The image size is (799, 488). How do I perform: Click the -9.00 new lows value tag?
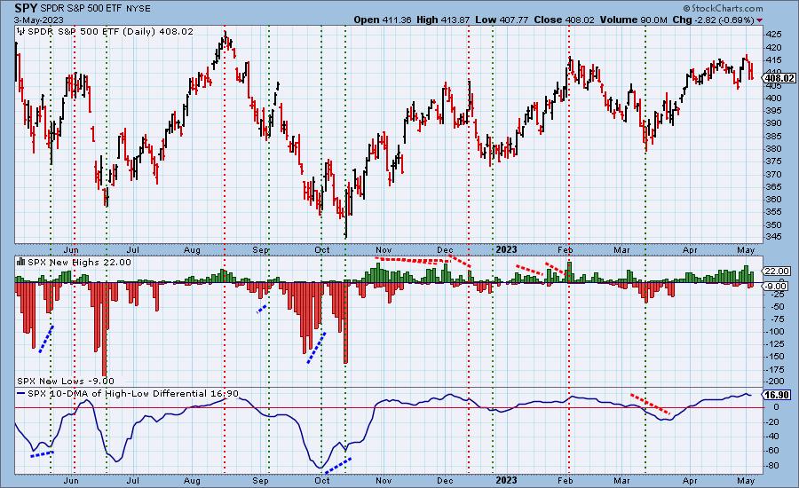(776, 287)
